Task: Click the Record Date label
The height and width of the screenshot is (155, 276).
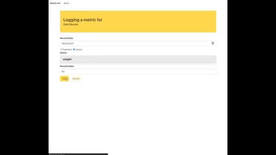Action: (66, 38)
